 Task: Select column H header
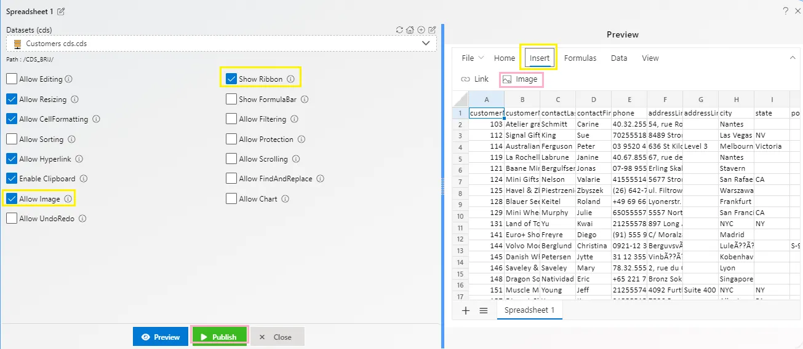pos(736,100)
